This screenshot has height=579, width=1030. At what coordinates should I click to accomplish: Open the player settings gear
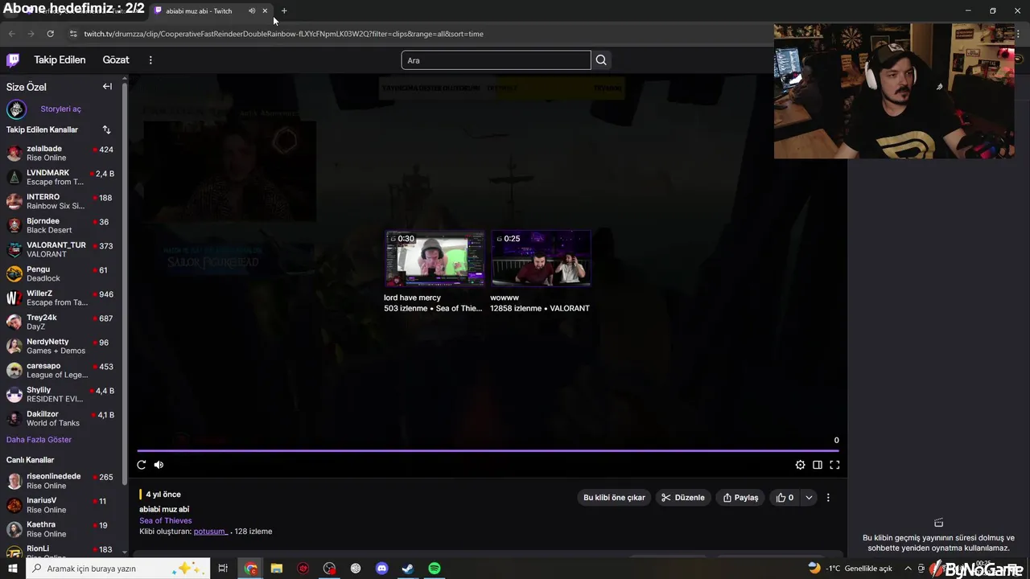(800, 465)
